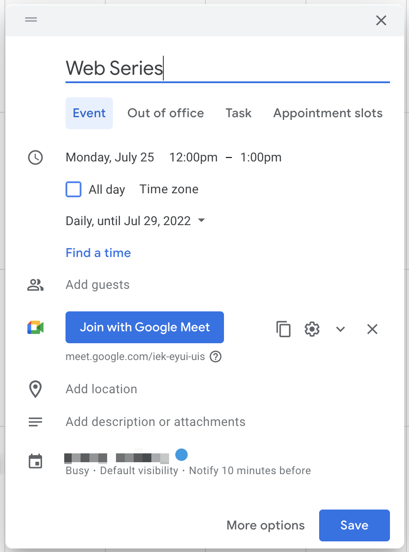Click the guests people icon
Viewport: 409px width, 552px height.
pos(35,285)
